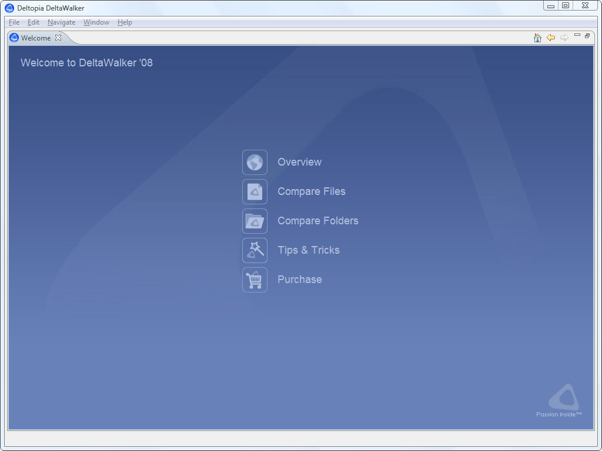602x451 pixels.
Task: Click the Overview globe icon
Action: [255, 162]
